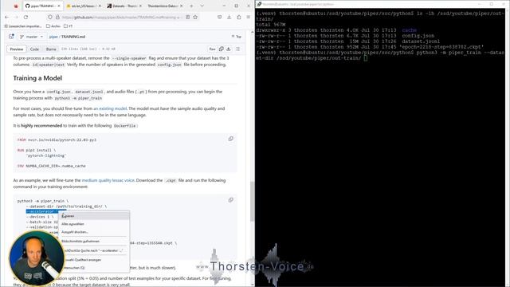Click the tracking protection shield icon
510x287 pixels.
click(49, 17)
